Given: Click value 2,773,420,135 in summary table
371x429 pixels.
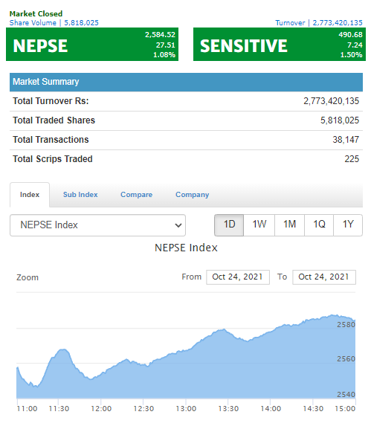Looking at the screenshot, I should [331, 101].
